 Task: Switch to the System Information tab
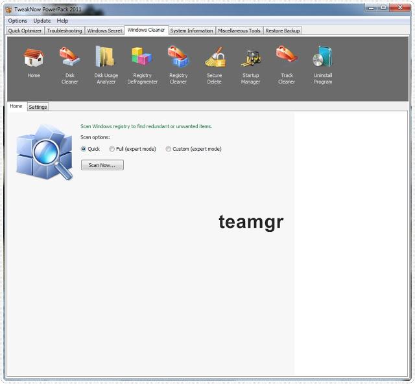pos(192,30)
